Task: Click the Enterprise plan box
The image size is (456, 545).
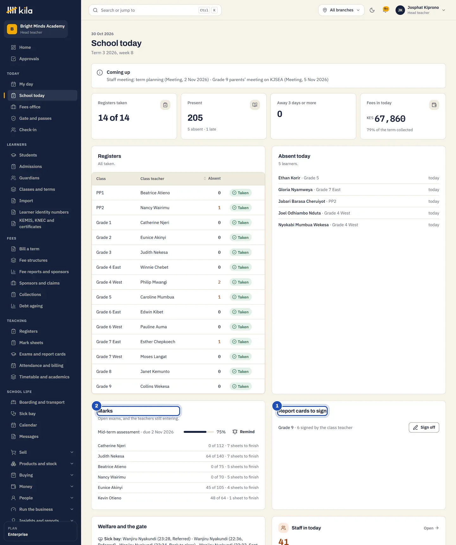Action: click(x=41, y=531)
